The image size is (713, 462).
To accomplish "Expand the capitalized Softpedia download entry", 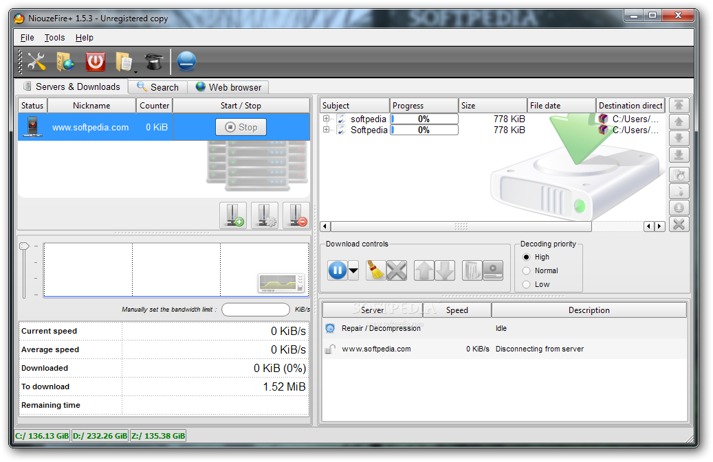I will click(326, 130).
